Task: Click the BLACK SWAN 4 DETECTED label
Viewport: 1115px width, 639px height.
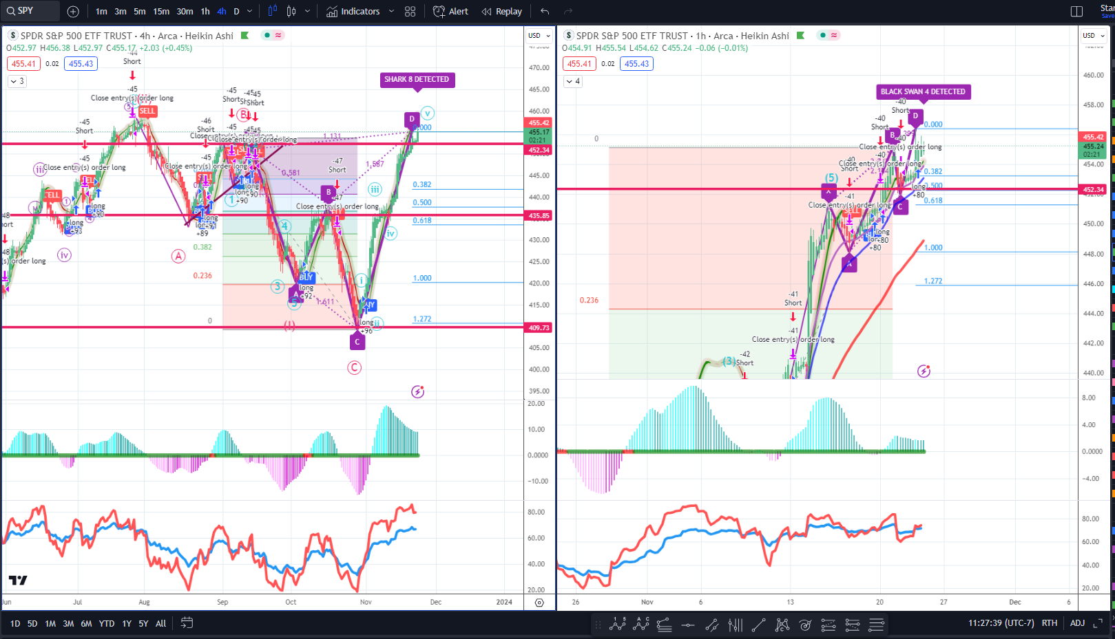Action: pyautogui.click(x=923, y=91)
